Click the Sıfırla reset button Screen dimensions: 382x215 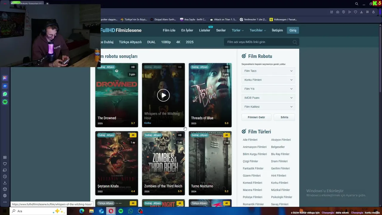[284, 117]
